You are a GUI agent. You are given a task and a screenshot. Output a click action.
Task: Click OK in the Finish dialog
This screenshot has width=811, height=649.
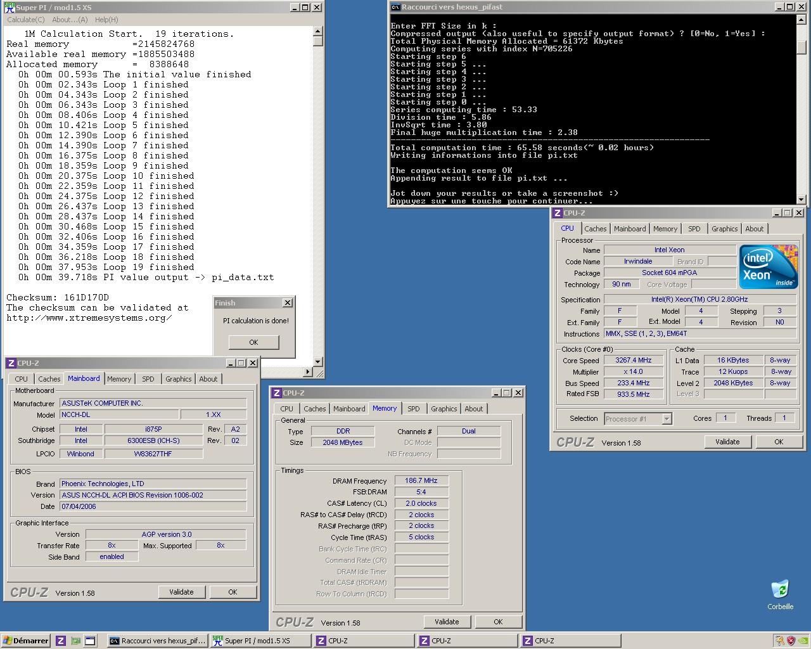(253, 342)
